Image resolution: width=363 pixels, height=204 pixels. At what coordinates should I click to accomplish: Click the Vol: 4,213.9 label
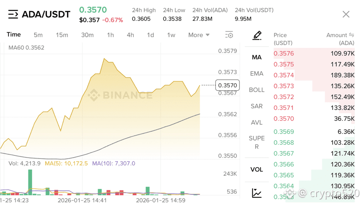25,163
